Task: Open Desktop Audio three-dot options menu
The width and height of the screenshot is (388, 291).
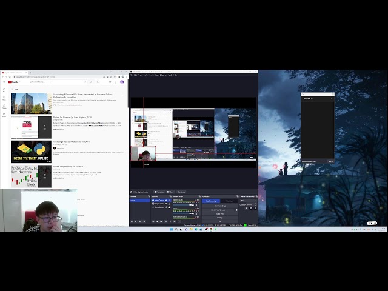Action: click(x=196, y=205)
